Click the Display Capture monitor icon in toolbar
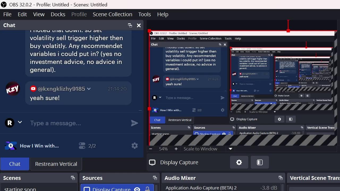The width and height of the screenshot is (340, 191). 152,162
